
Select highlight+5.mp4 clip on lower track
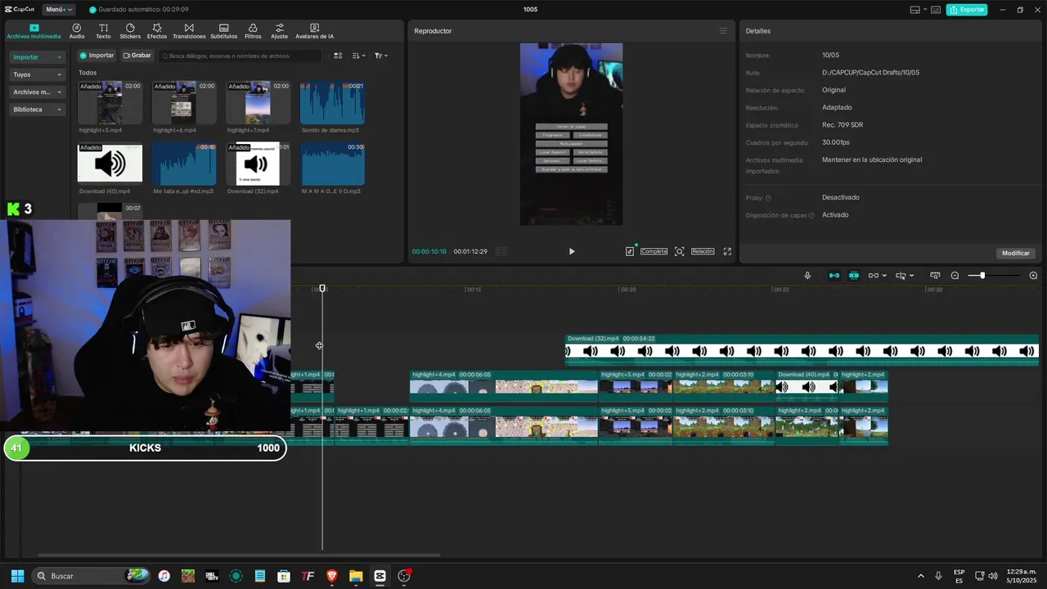tap(636, 425)
